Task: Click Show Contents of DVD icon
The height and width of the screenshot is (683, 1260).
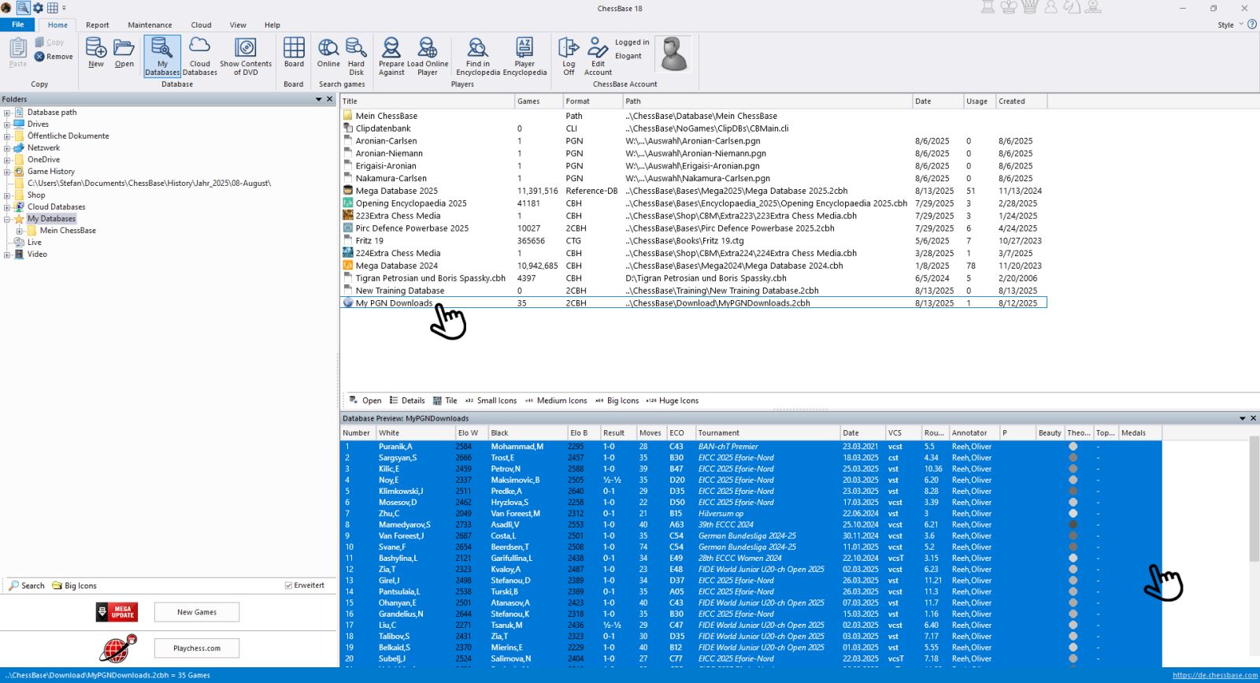Action: pyautogui.click(x=246, y=55)
